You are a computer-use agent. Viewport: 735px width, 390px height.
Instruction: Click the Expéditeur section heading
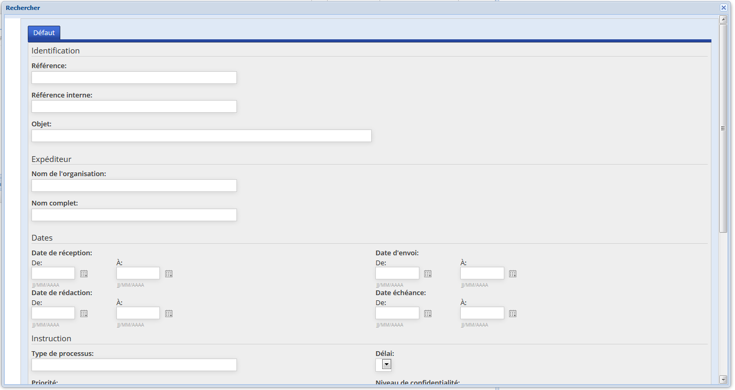tap(51, 159)
